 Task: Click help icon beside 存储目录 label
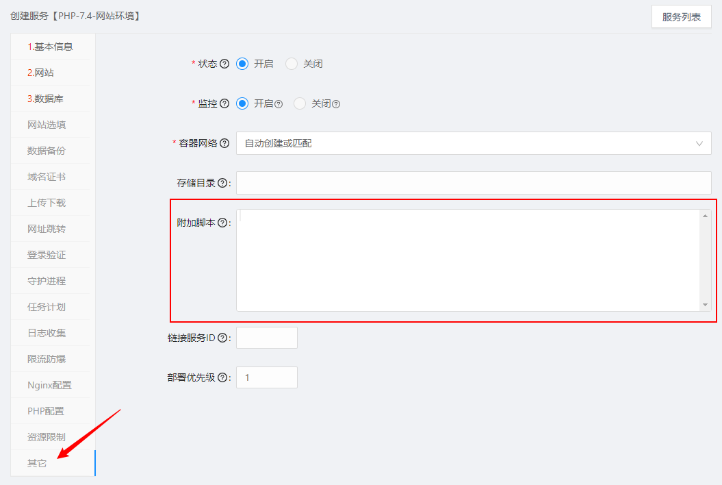click(x=222, y=183)
